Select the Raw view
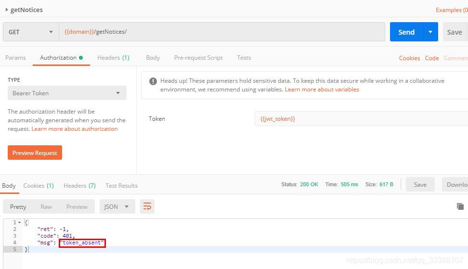The height and width of the screenshot is (269, 468). [x=46, y=206]
